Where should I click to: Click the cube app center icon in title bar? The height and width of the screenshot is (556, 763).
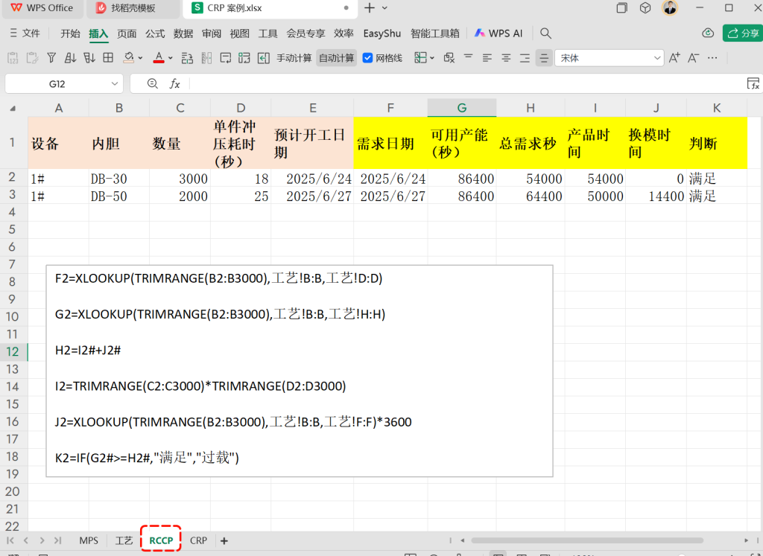point(645,7)
